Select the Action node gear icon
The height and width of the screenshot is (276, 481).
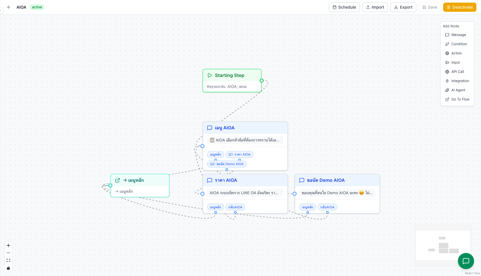[447, 53]
